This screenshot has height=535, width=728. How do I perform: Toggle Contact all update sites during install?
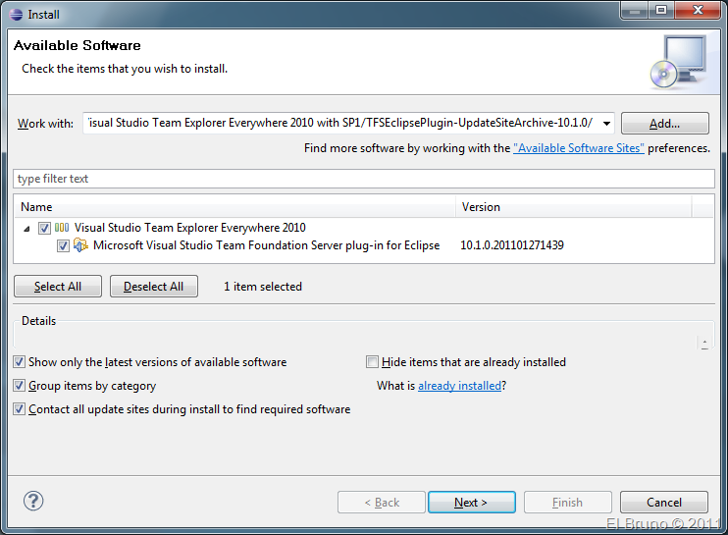[20, 409]
